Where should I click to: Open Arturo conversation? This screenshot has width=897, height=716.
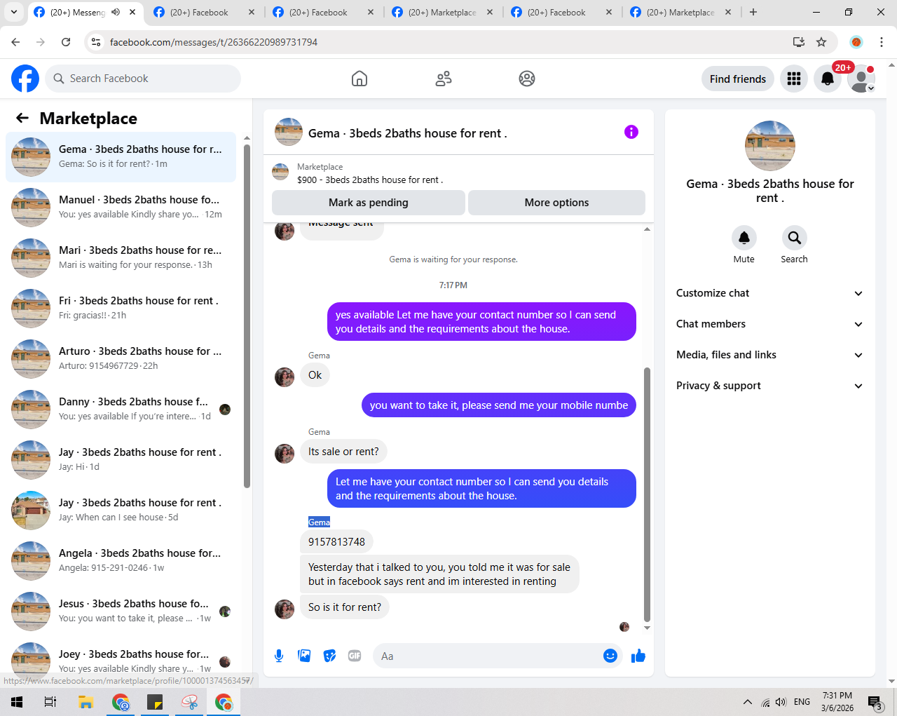(x=121, y=358)
